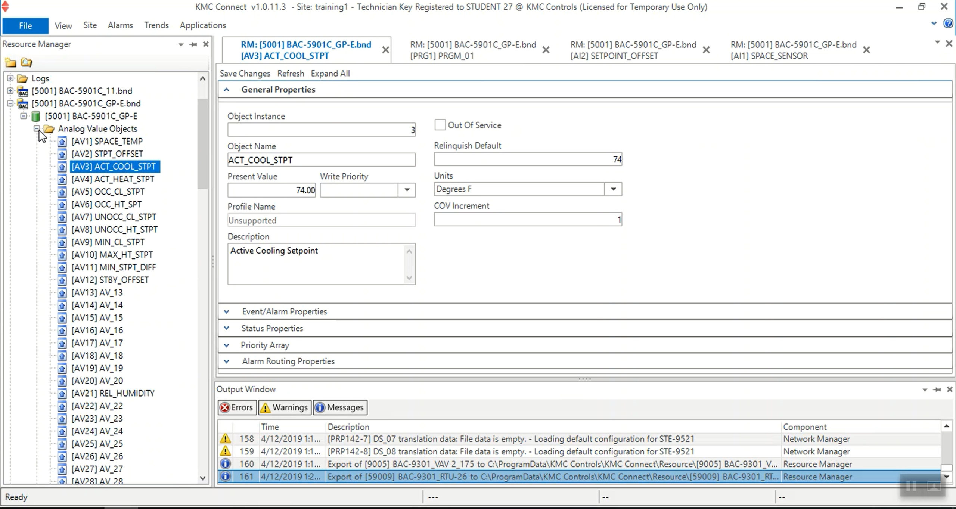Open the File menu
The width and height of the screenshot is (956, 509).
point(25,25)
